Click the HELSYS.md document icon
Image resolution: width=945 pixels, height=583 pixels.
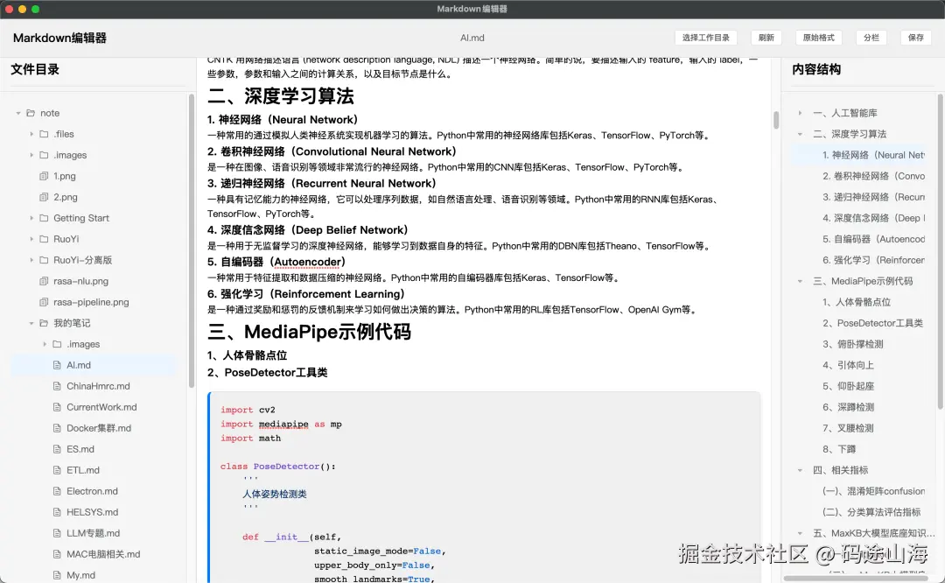pyautogui.click(x=57, y=512)
